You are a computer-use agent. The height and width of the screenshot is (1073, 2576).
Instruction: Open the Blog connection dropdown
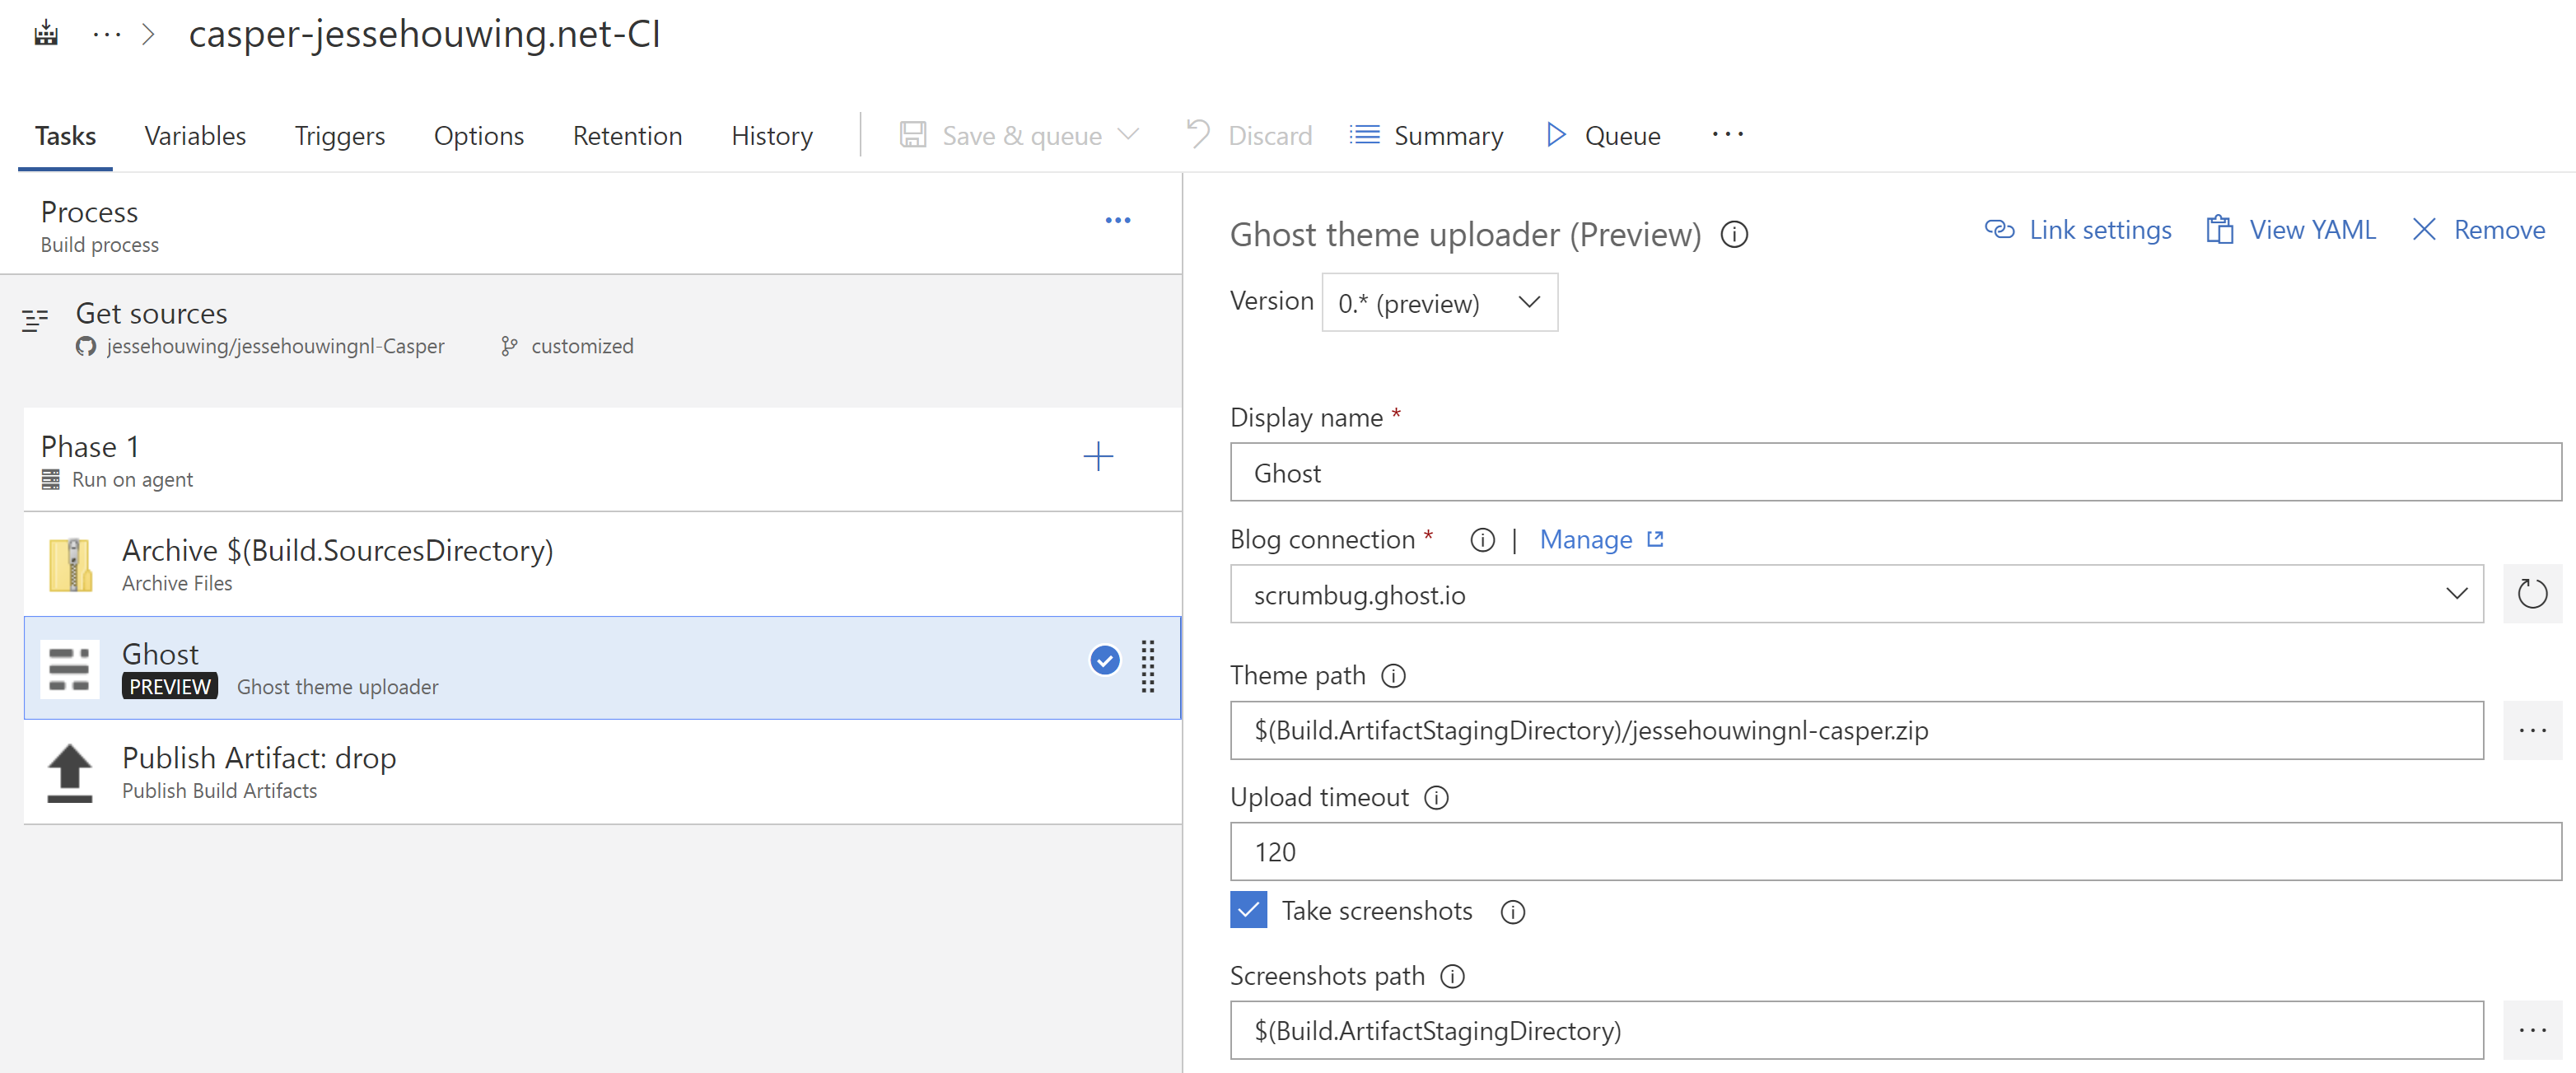coord(1855,594)
